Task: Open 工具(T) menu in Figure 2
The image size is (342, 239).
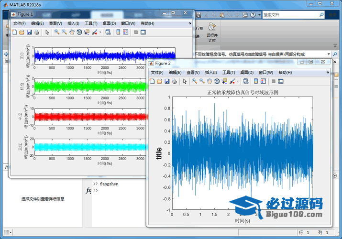Action: [229, 72]
